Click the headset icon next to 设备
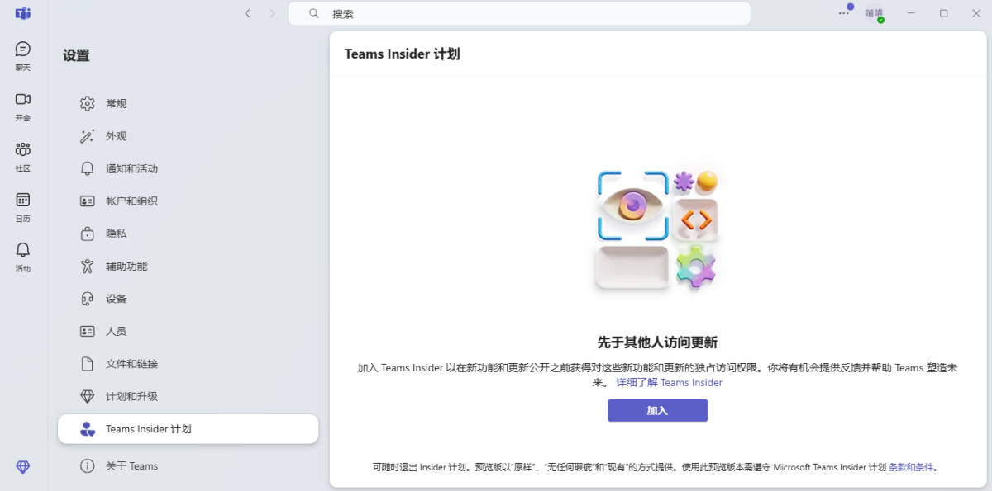 [x=88, y=299]
